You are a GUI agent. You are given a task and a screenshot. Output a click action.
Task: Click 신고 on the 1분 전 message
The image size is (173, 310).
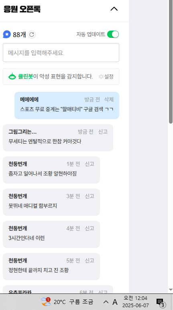(x=90, y=164)
